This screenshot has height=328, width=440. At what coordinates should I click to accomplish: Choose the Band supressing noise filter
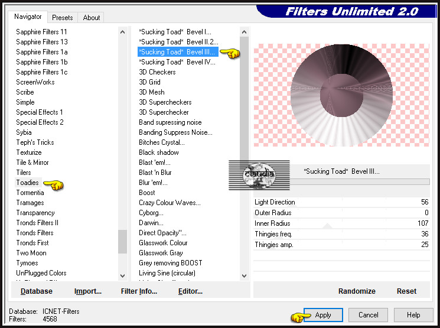point(170,122)
